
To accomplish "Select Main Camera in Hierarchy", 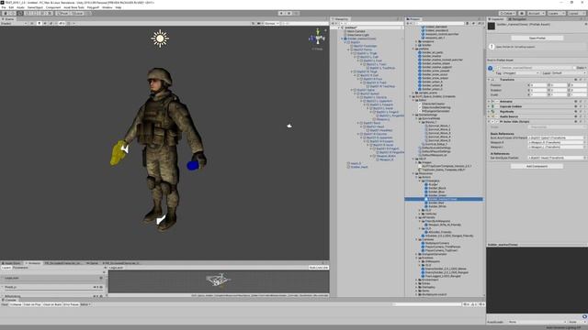I will pyautogui.click(x=356, y=31).
